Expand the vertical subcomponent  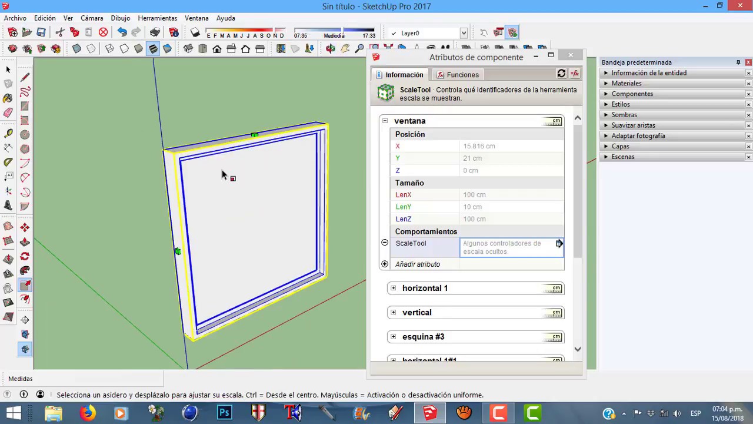(393, 312)
